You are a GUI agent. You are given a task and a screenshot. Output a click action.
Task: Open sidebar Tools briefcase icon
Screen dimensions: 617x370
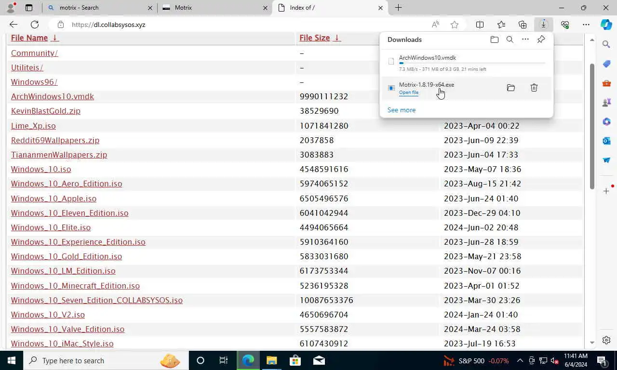pyautogui.click(x=606, y=83)
